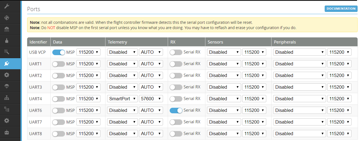
Task: Click the robot-face icon at sidebar bottom
Action: 7,132
